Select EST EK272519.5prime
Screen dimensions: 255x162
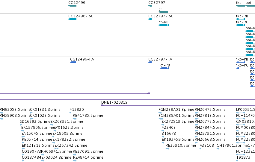point(178,122)
